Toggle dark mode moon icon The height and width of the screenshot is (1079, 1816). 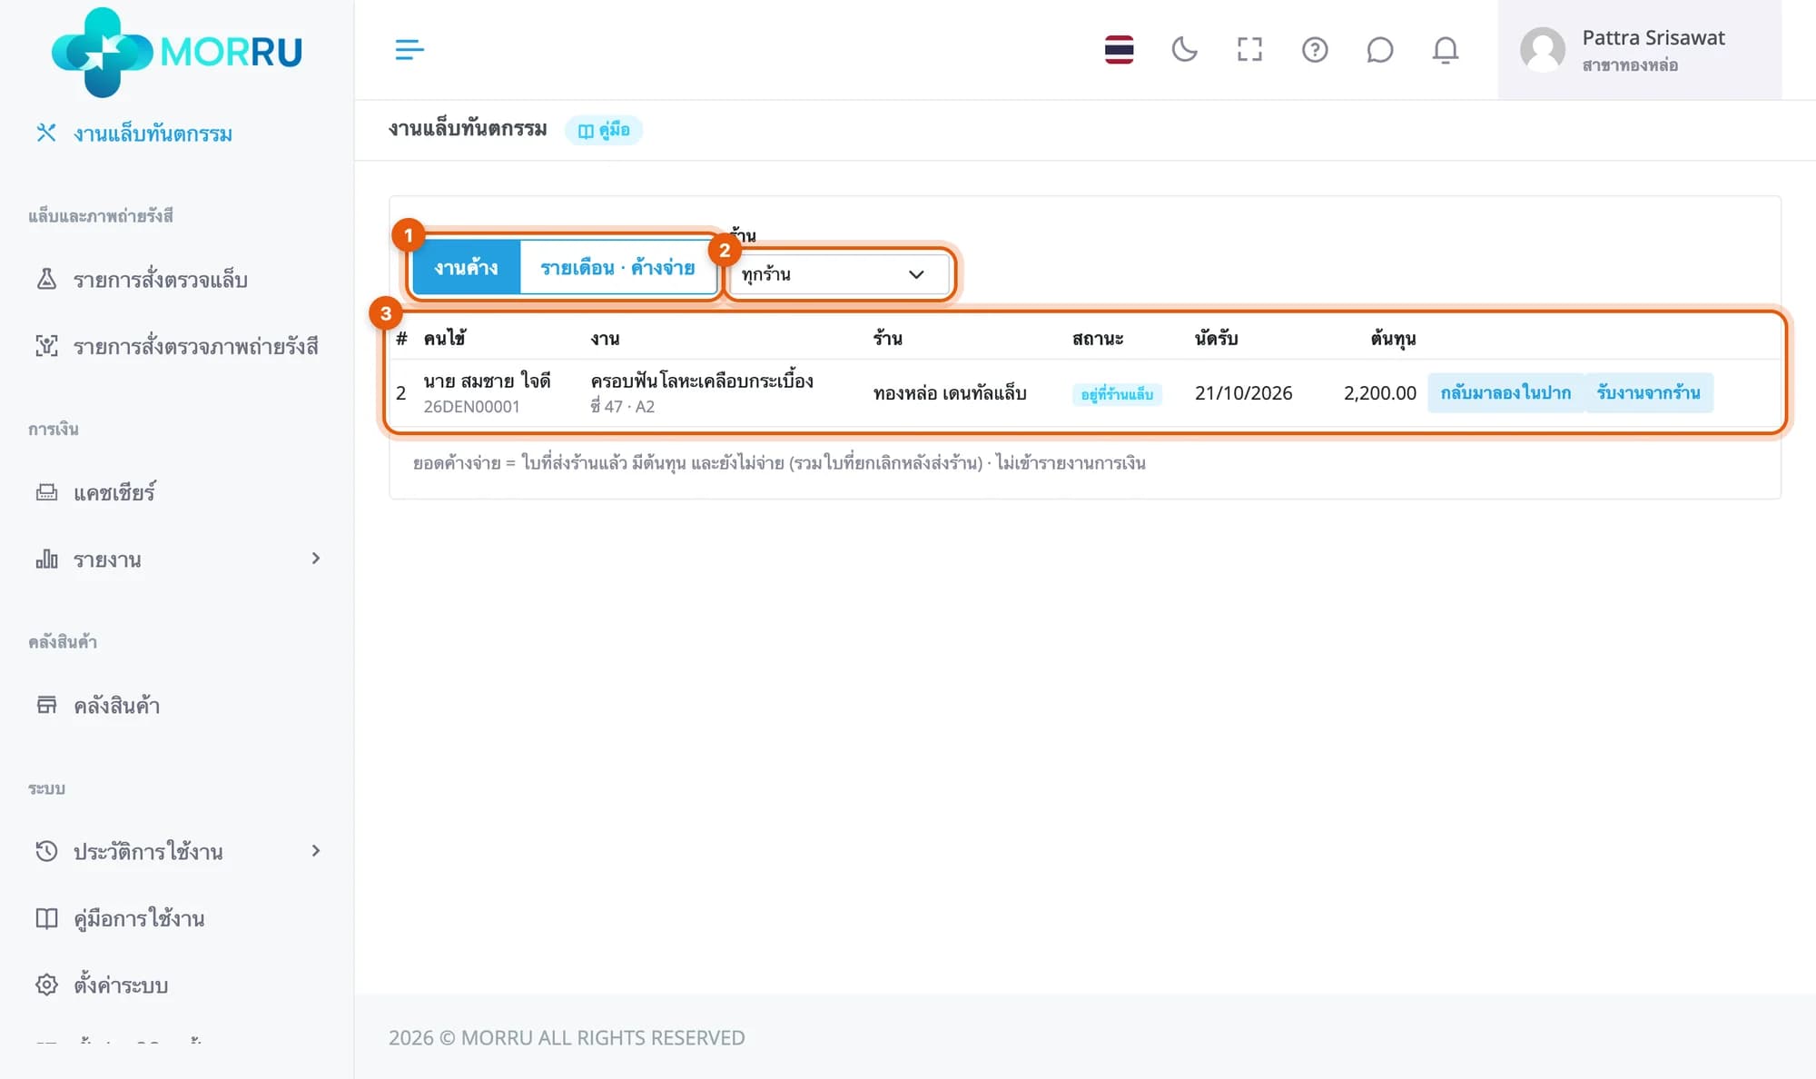(x=1184, y=49)
